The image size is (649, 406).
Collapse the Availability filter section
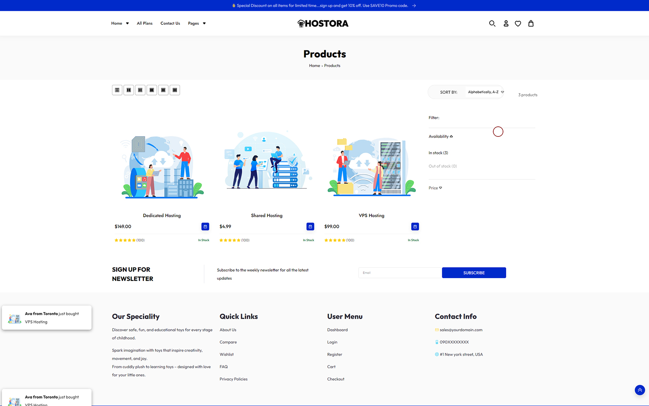[441, 136]
